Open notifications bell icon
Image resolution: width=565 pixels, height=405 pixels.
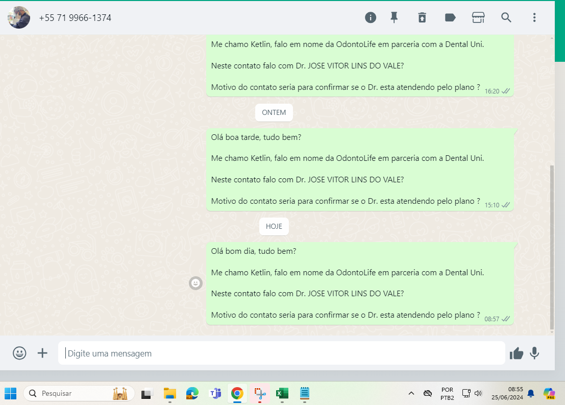(x=531, y=393)
